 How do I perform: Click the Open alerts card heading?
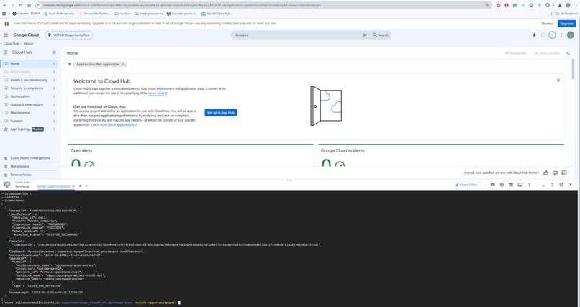tap(81, 150)
